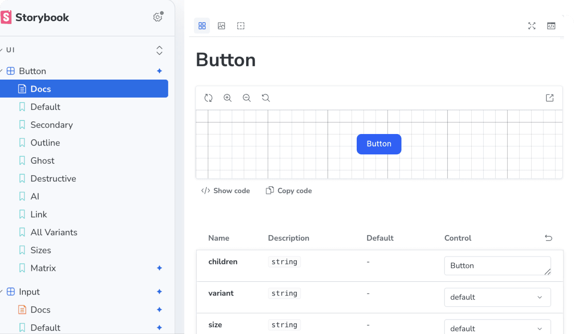Open the Sizes story

click(41, 250)
